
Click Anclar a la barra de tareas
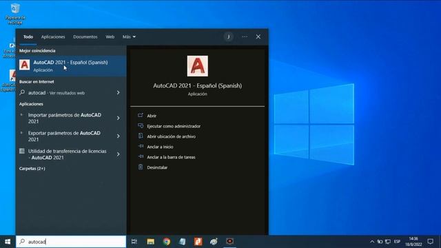[171, 157]
